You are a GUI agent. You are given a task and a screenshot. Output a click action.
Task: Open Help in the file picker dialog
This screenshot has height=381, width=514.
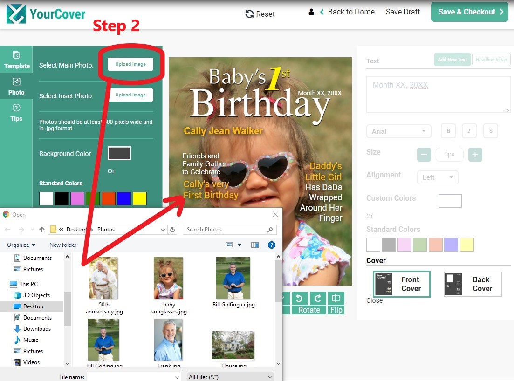[271, 245]
